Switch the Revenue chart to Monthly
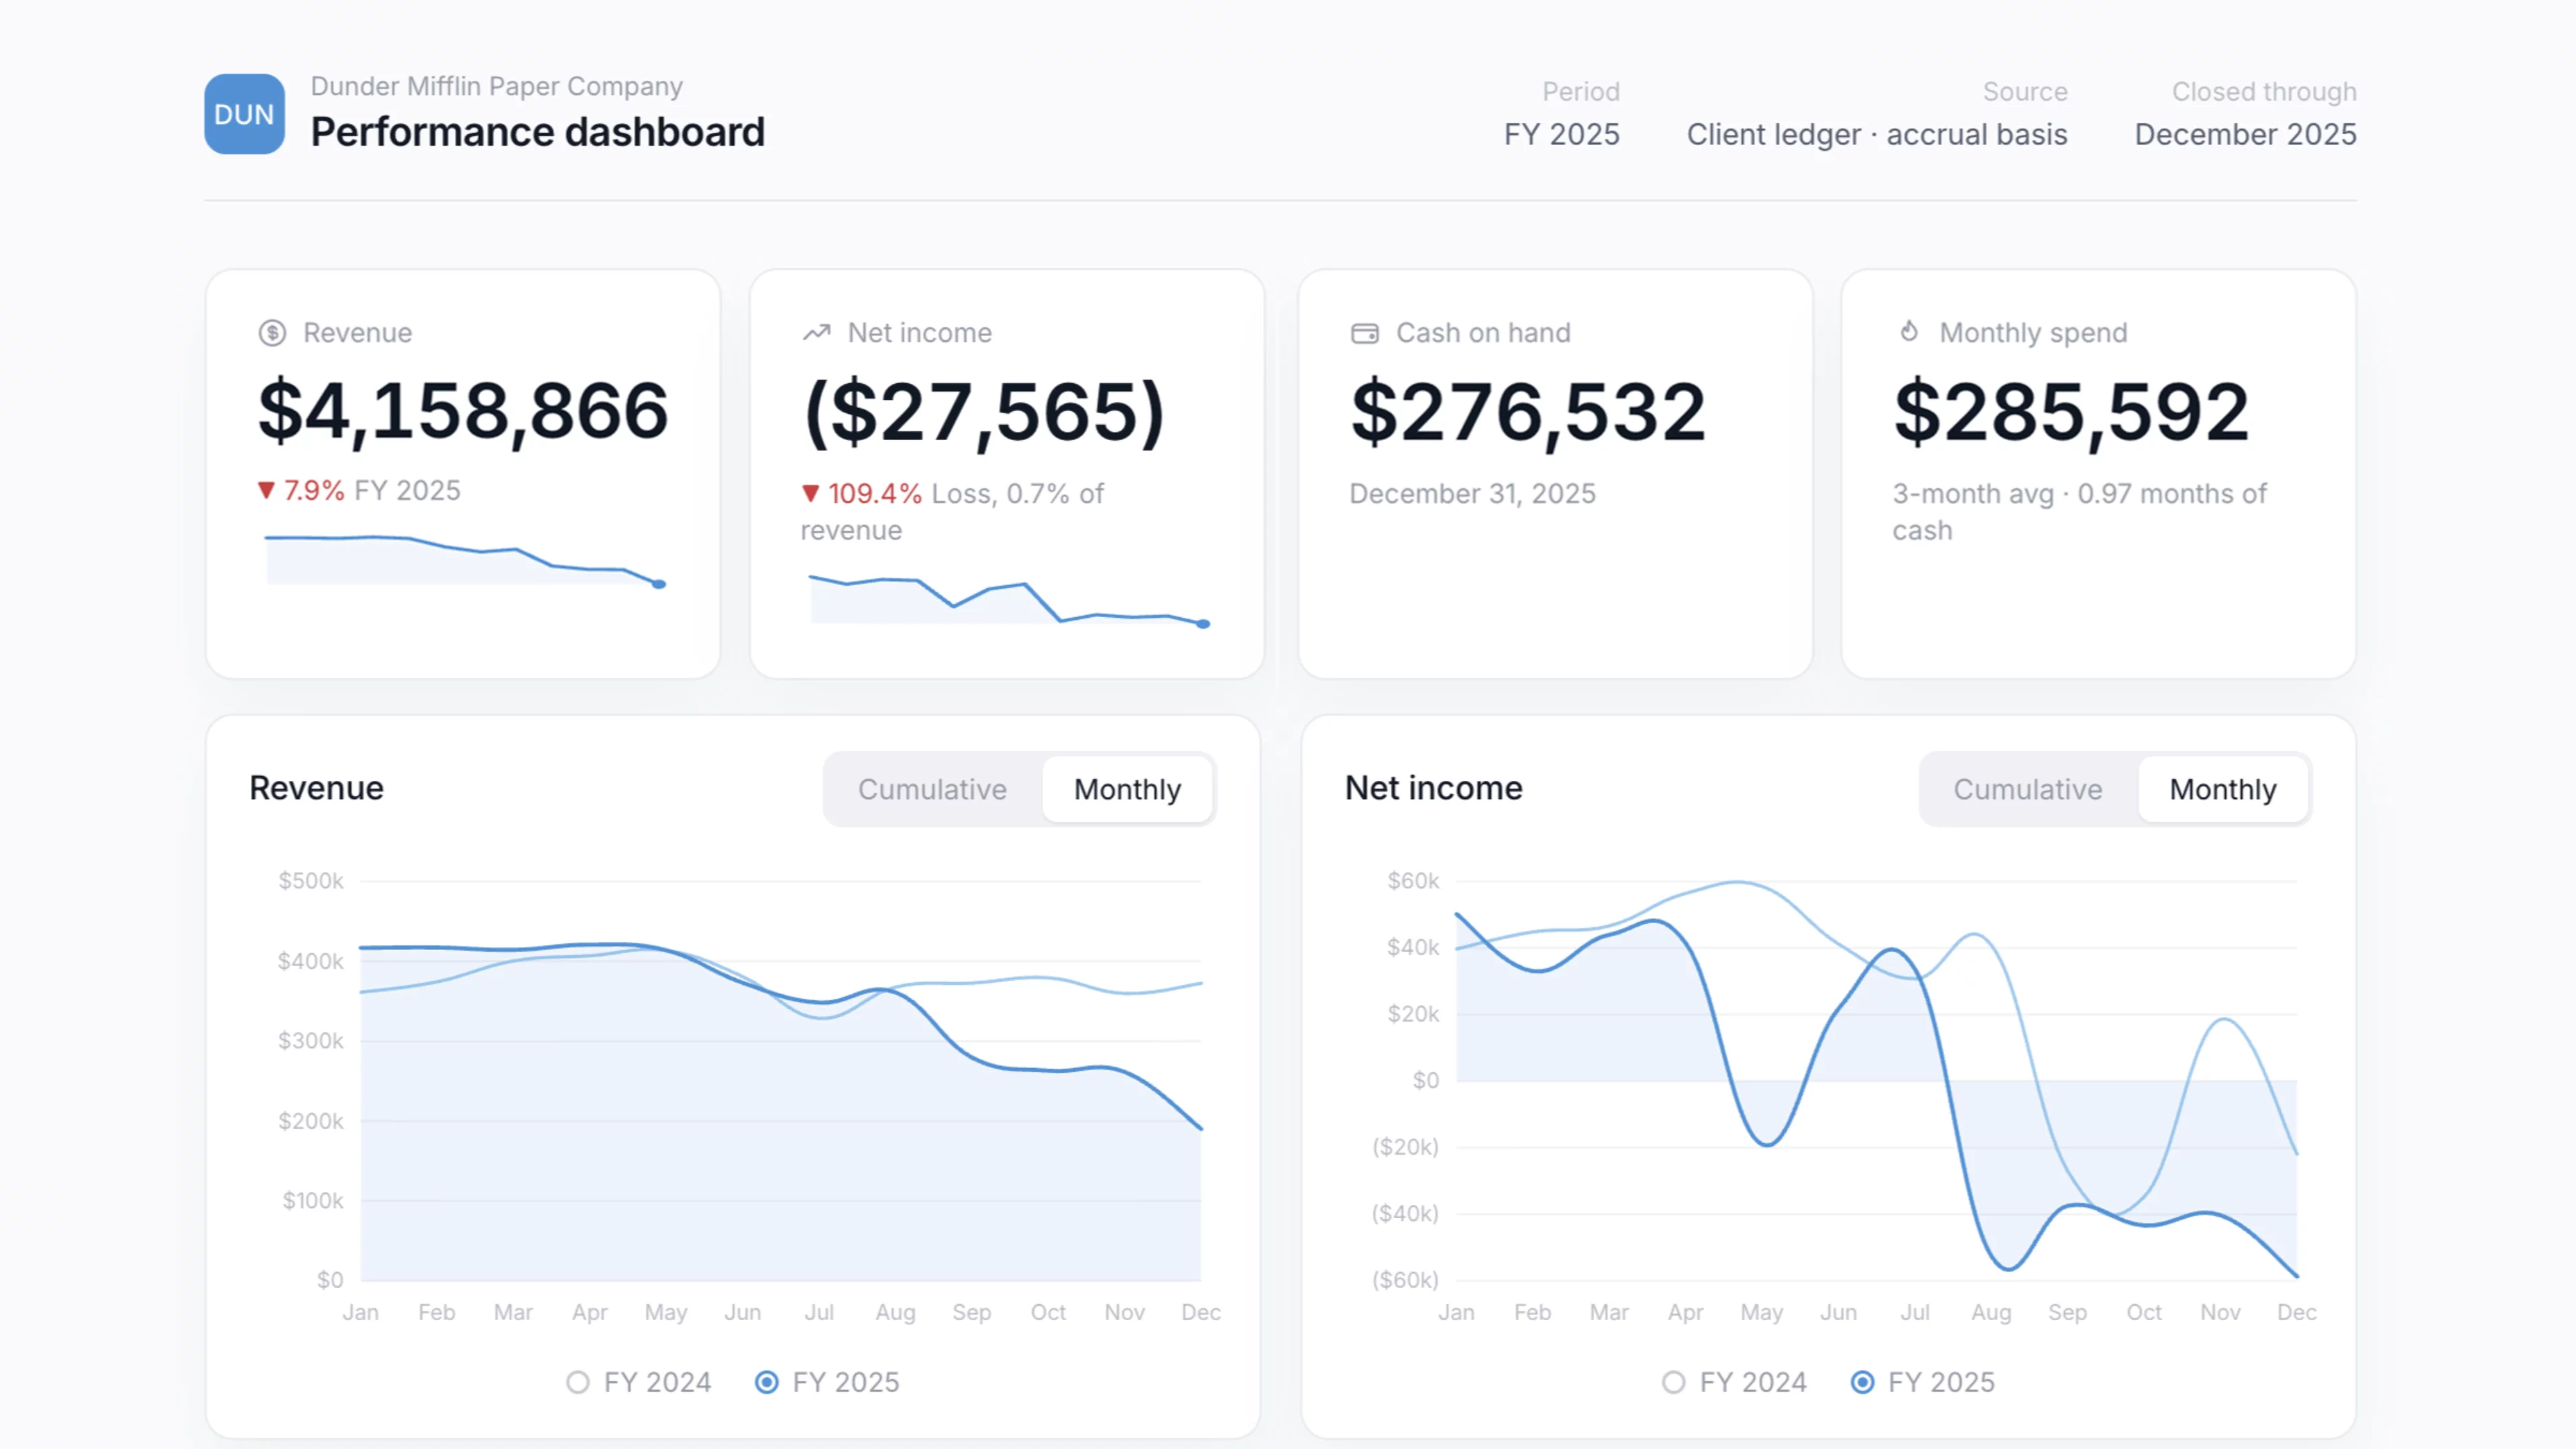 (x=1127, y=789)
